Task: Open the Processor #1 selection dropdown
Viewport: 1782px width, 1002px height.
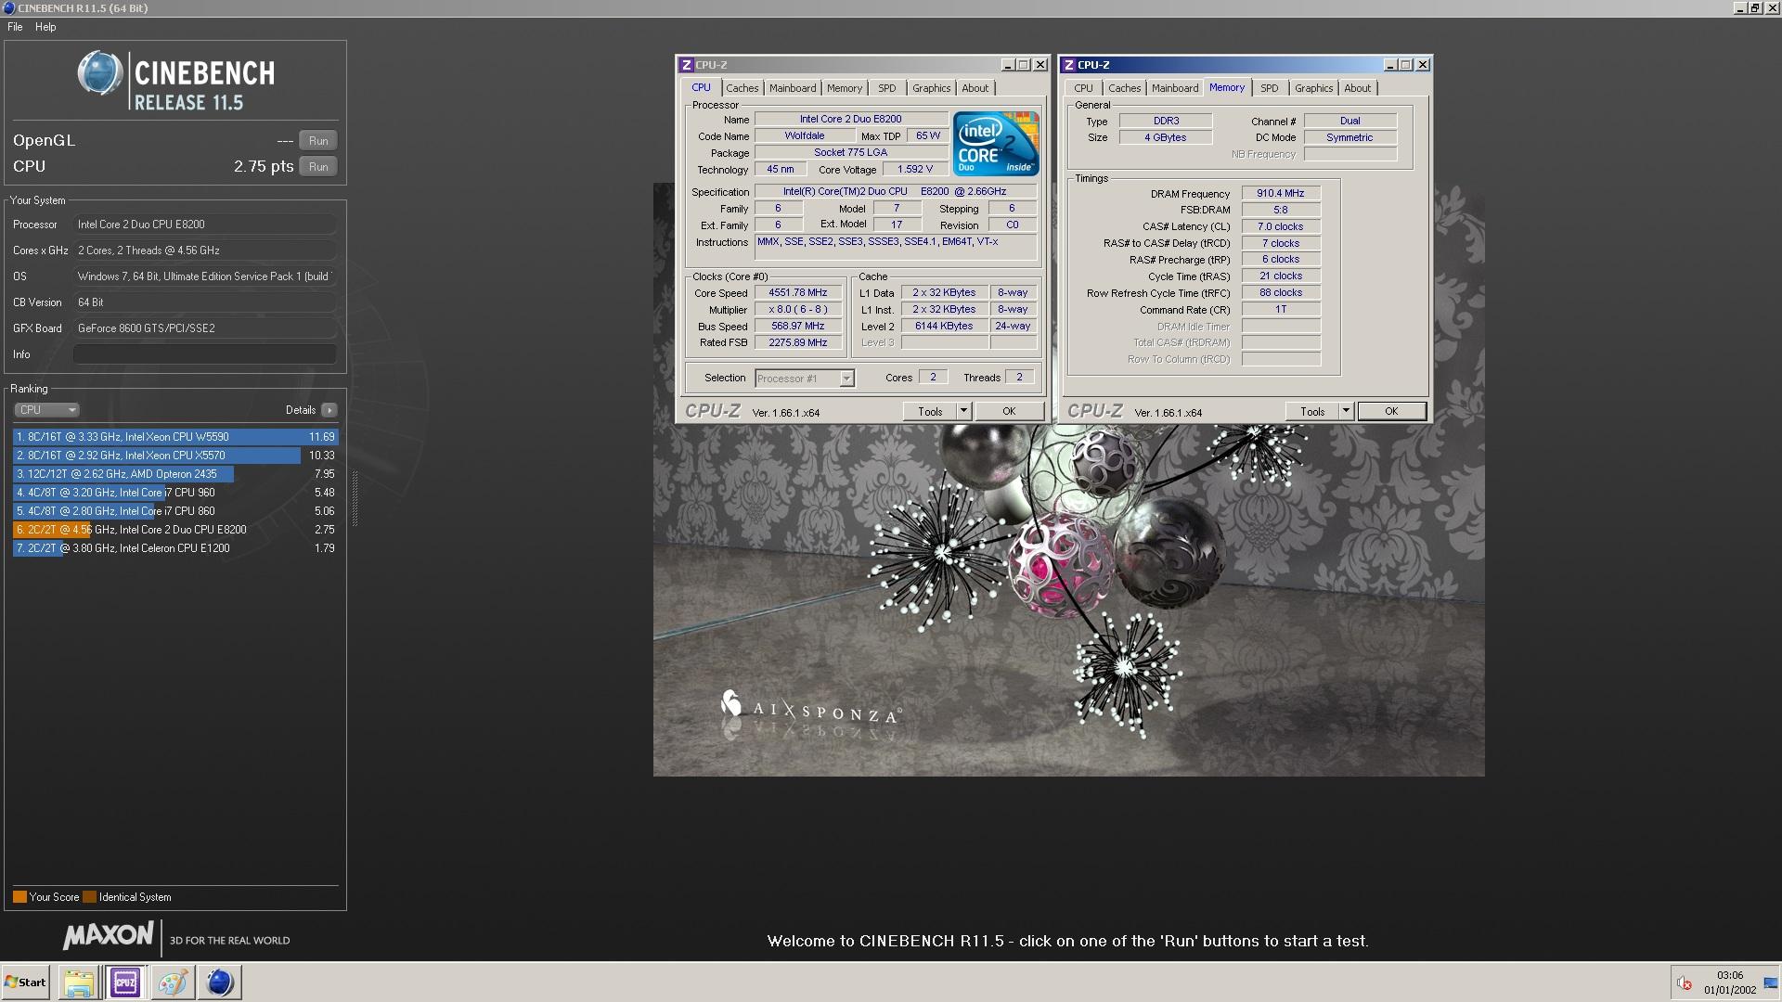Action: pos(805,379)
